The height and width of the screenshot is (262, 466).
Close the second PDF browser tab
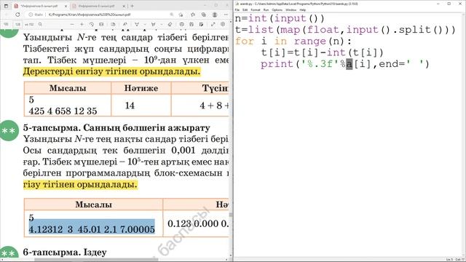pos(124,7)
